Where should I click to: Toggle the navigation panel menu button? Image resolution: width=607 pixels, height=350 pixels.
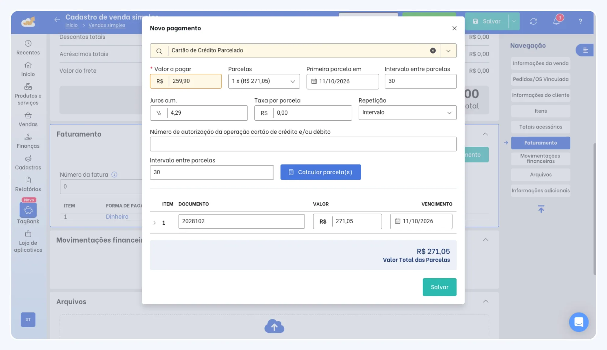coord(585,50)
